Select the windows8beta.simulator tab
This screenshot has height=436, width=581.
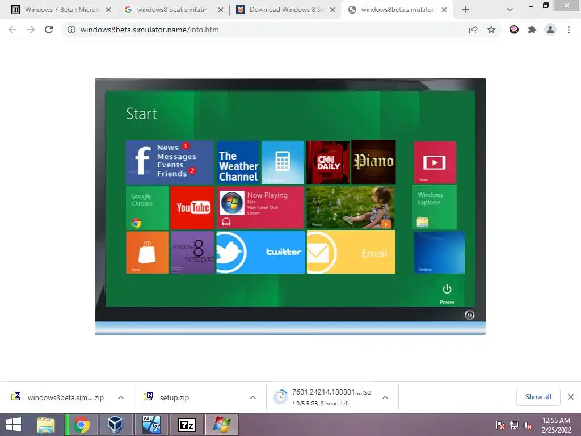(397, 10)
